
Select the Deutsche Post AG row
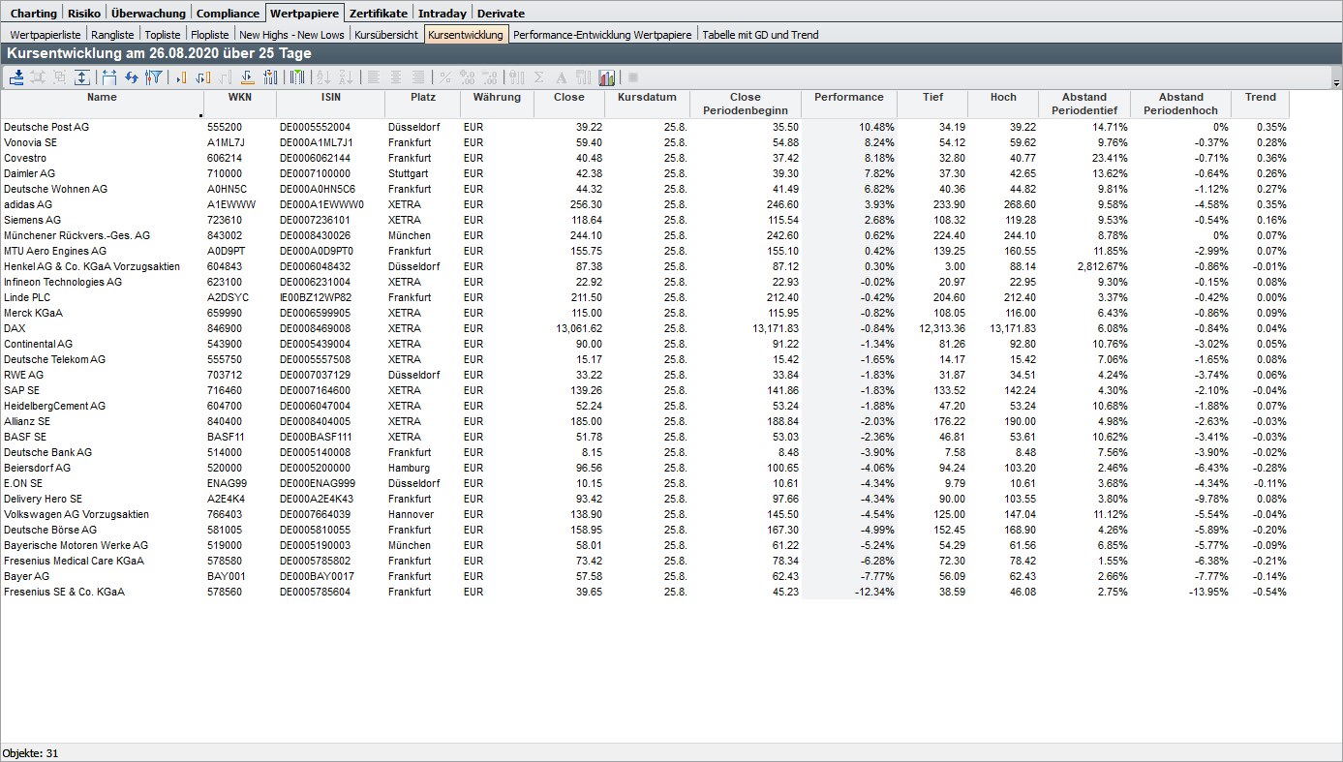46,127
